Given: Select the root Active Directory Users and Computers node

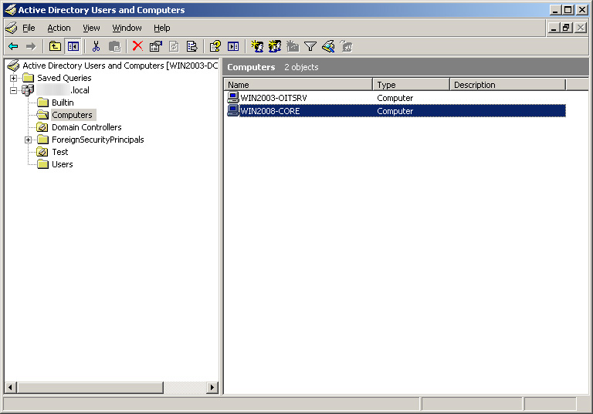Looking at the screenshot, I should coord(120,66).
